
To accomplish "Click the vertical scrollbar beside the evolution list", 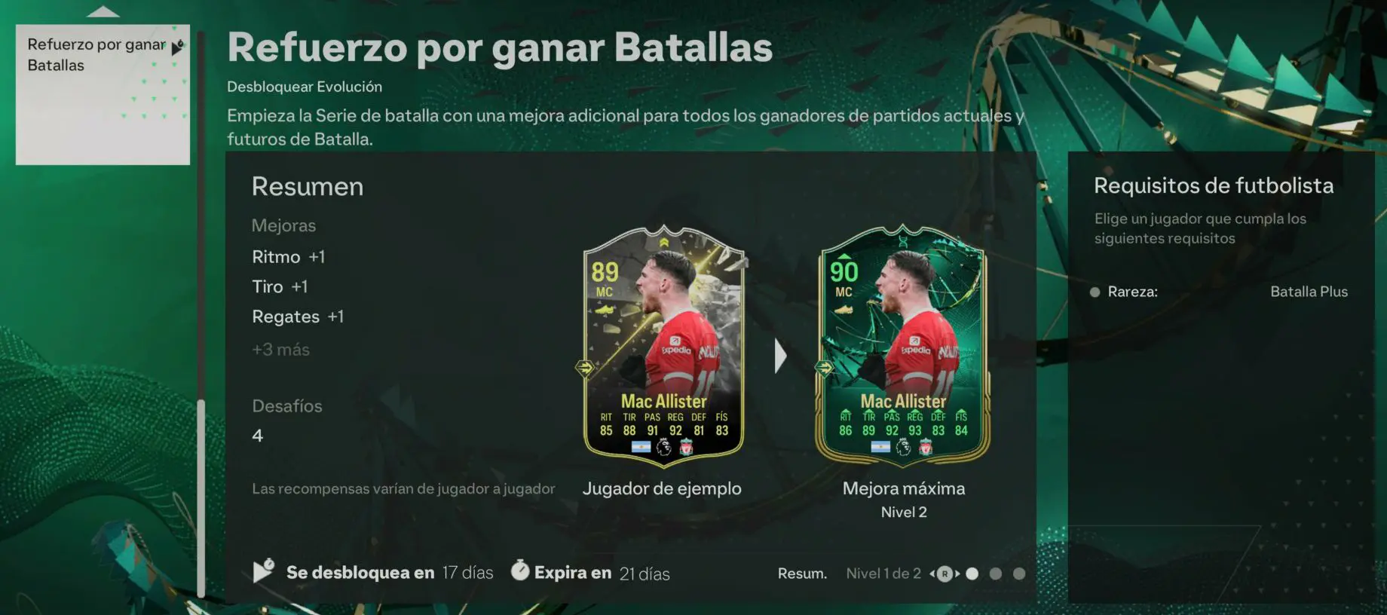I will point(201,497).
